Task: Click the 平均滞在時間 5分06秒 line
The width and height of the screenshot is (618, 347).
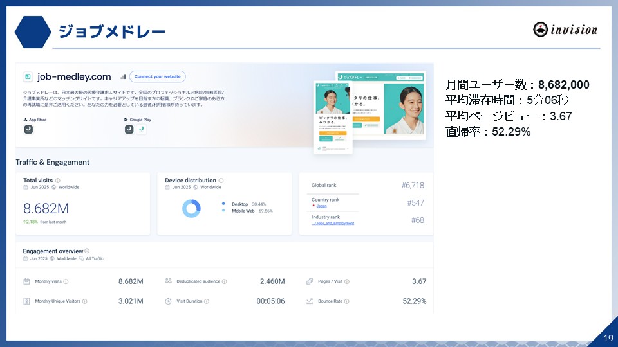Action: pos(507,100)
